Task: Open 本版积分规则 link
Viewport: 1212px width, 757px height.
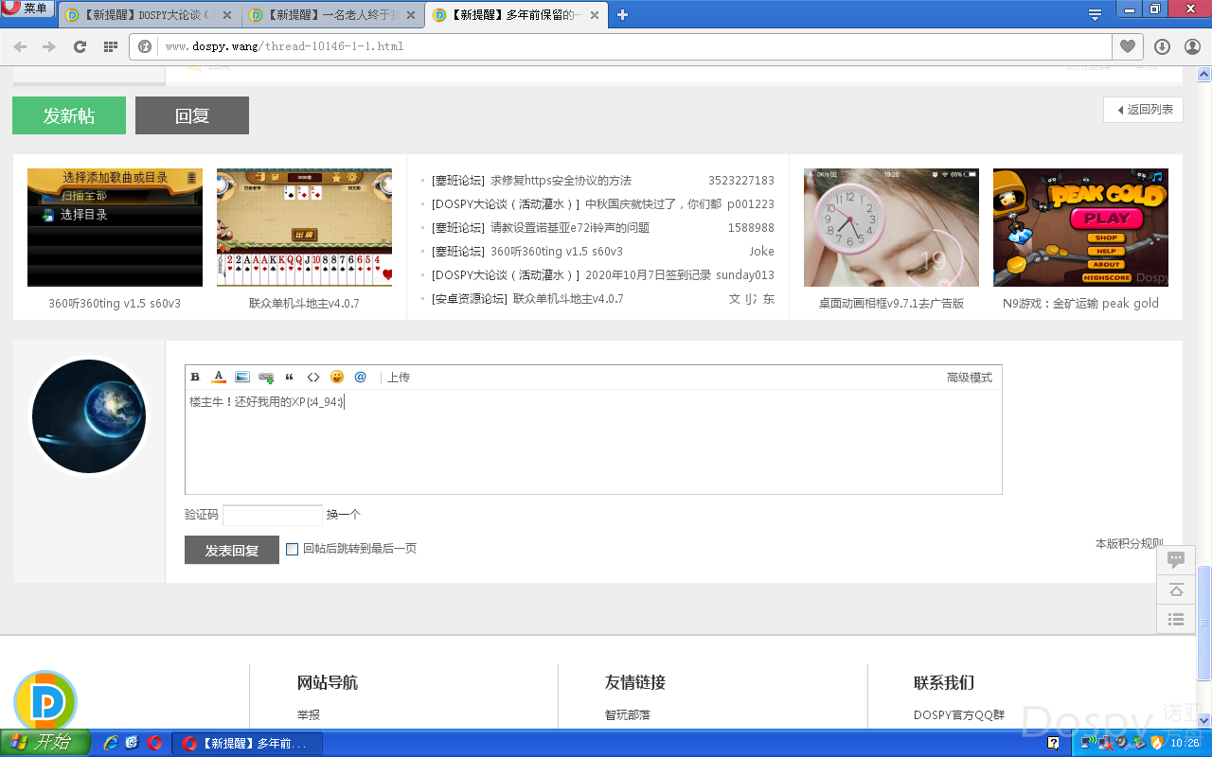Action: (1130, 544)
